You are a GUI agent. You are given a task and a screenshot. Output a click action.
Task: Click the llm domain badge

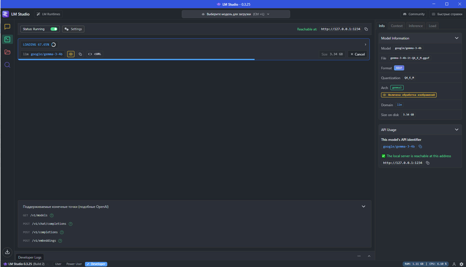[399, 105]
